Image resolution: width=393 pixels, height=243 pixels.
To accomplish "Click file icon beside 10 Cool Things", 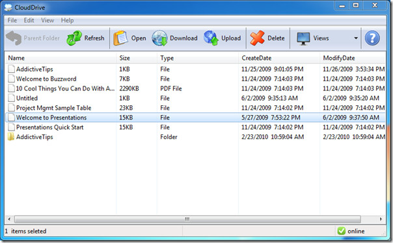I will point(11,88).
